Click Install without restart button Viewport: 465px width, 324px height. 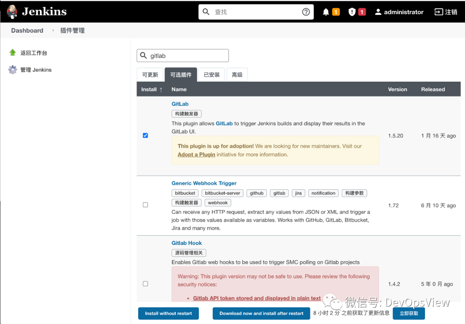click(x=168, y=313)
